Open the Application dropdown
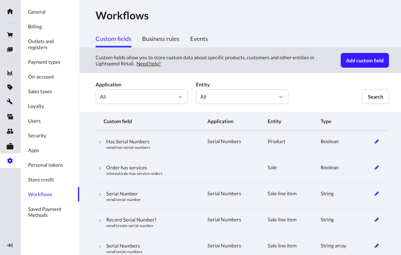 tap(141, 97)
